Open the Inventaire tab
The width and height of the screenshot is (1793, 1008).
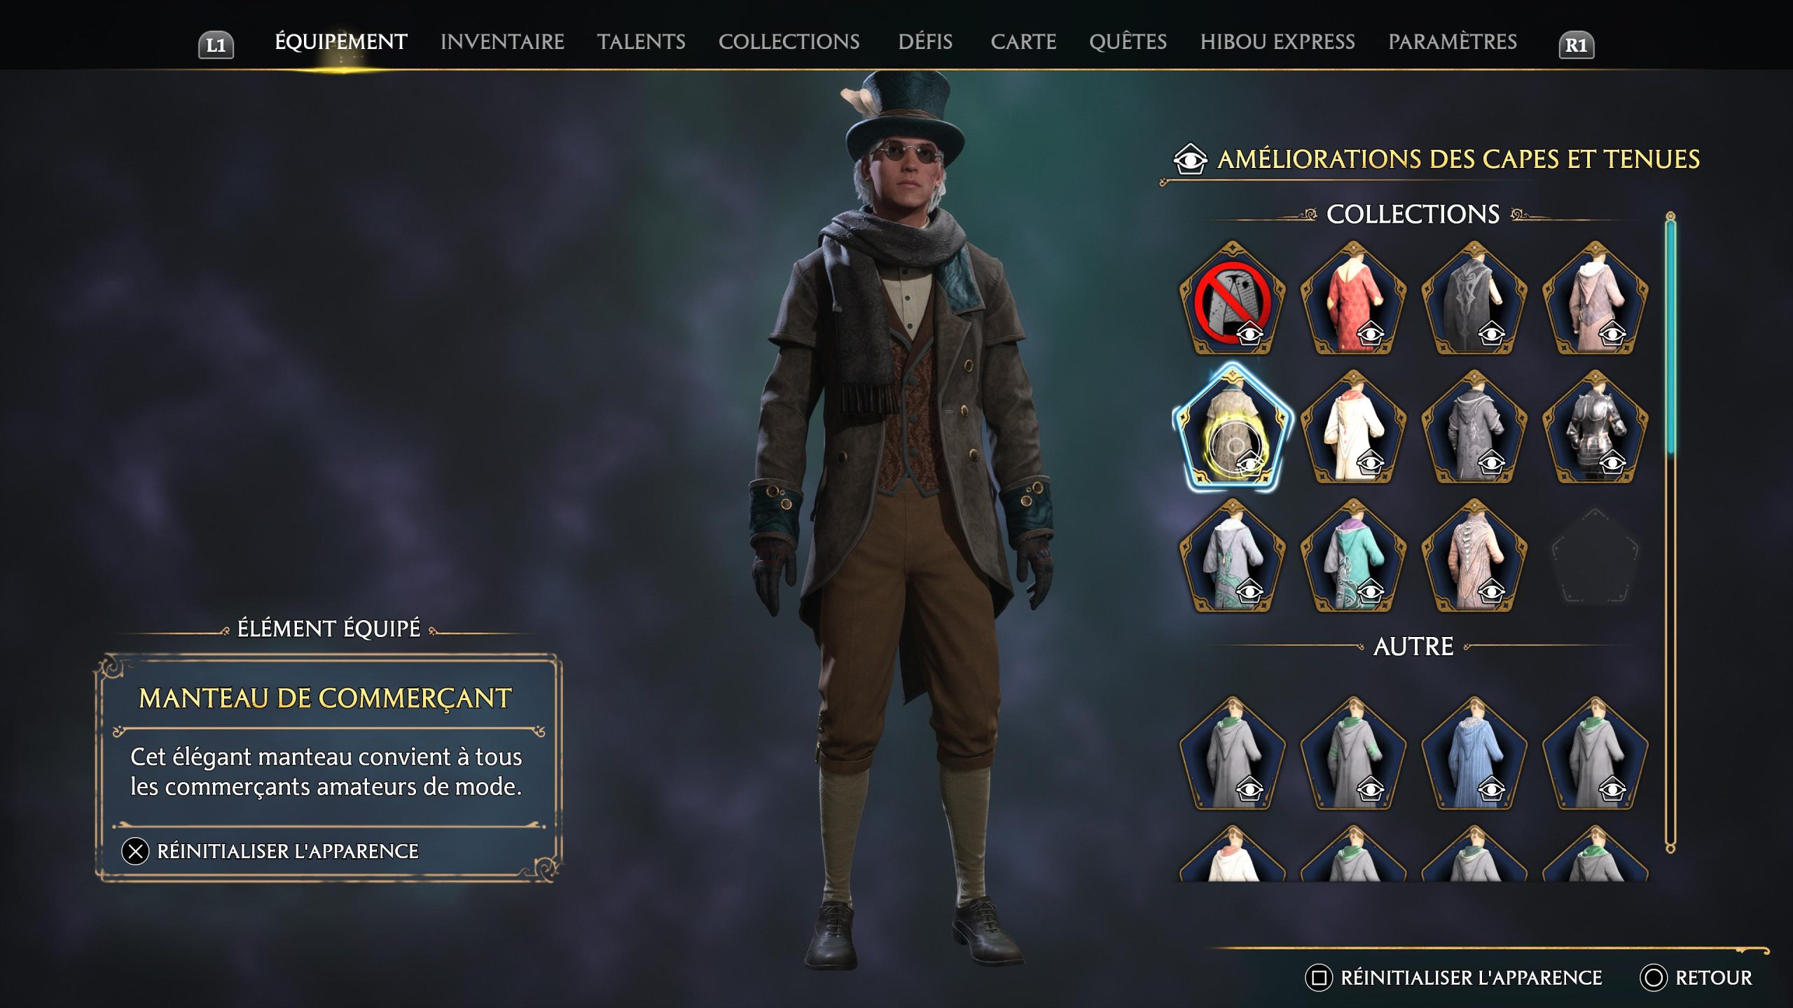pyautogui.click(x=502, y=42)
